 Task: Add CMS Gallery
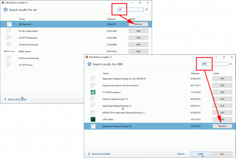pos(222,119)
